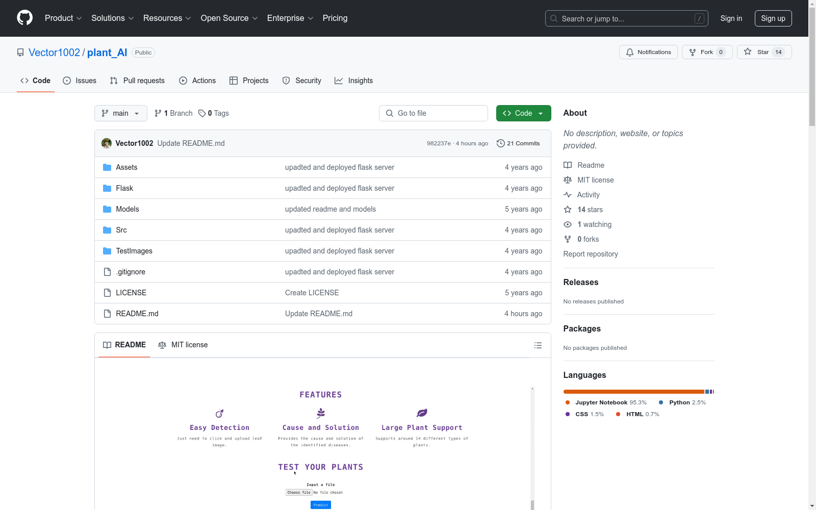The width and height of the screenshot is (816, 510).
Task: Click the README.md file icon
Action: [x=107, y=314]
